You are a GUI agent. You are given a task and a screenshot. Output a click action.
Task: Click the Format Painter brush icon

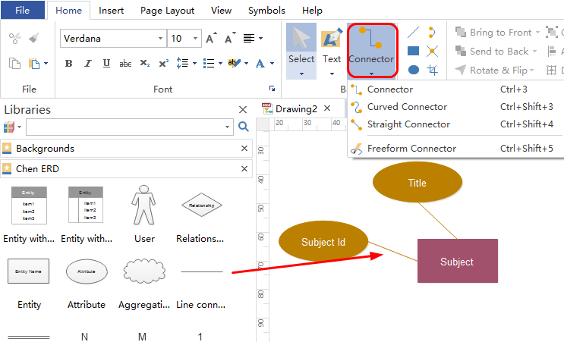(34, 38)
